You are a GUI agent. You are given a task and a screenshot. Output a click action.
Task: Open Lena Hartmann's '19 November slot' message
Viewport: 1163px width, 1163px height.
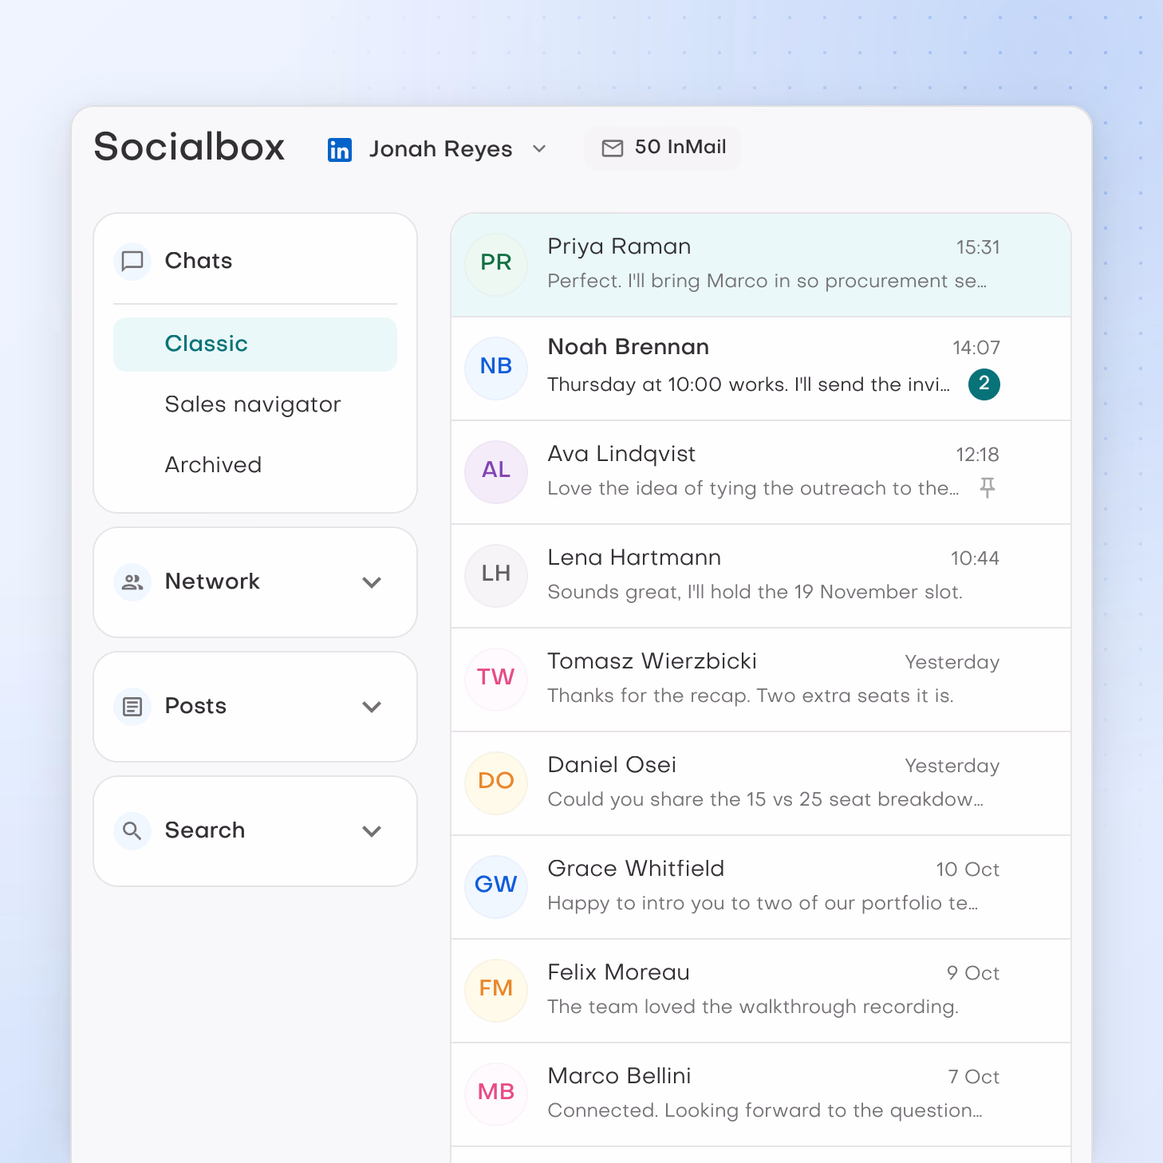(755, 592)
